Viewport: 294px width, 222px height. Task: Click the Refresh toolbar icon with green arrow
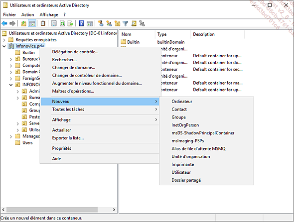click(62, 23)
